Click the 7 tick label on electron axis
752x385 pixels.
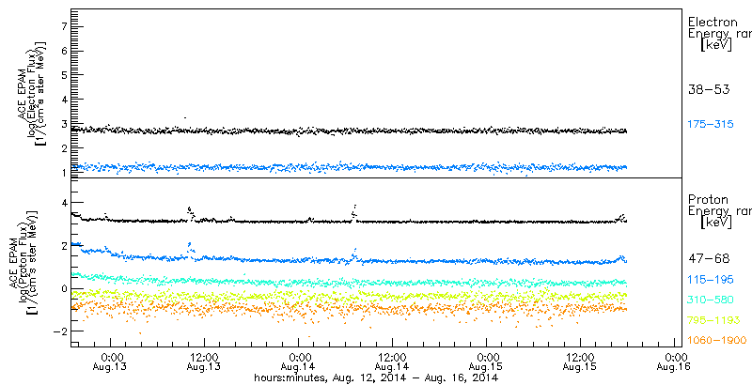click(x=63, y=27)
